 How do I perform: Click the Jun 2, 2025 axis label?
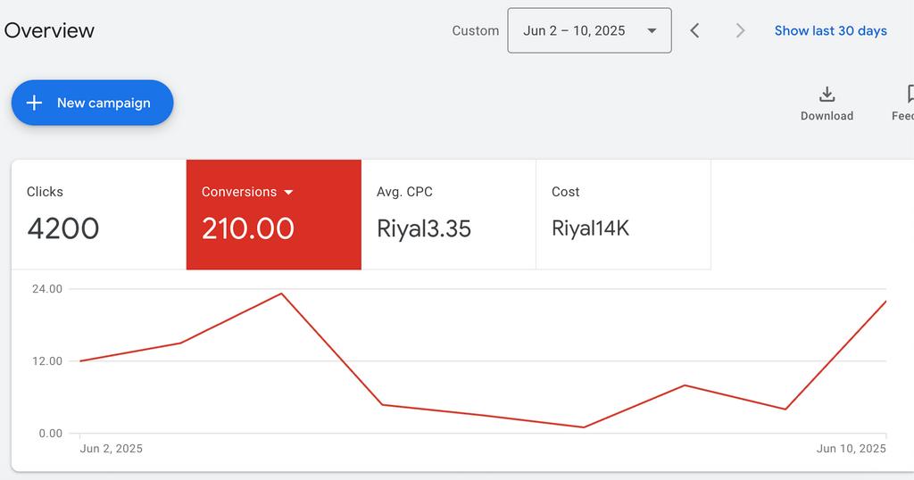[111, 449]
